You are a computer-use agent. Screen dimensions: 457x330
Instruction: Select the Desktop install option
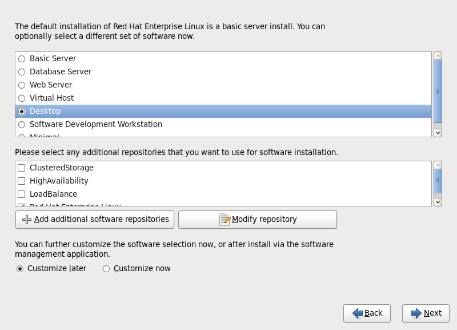[22, 111]
